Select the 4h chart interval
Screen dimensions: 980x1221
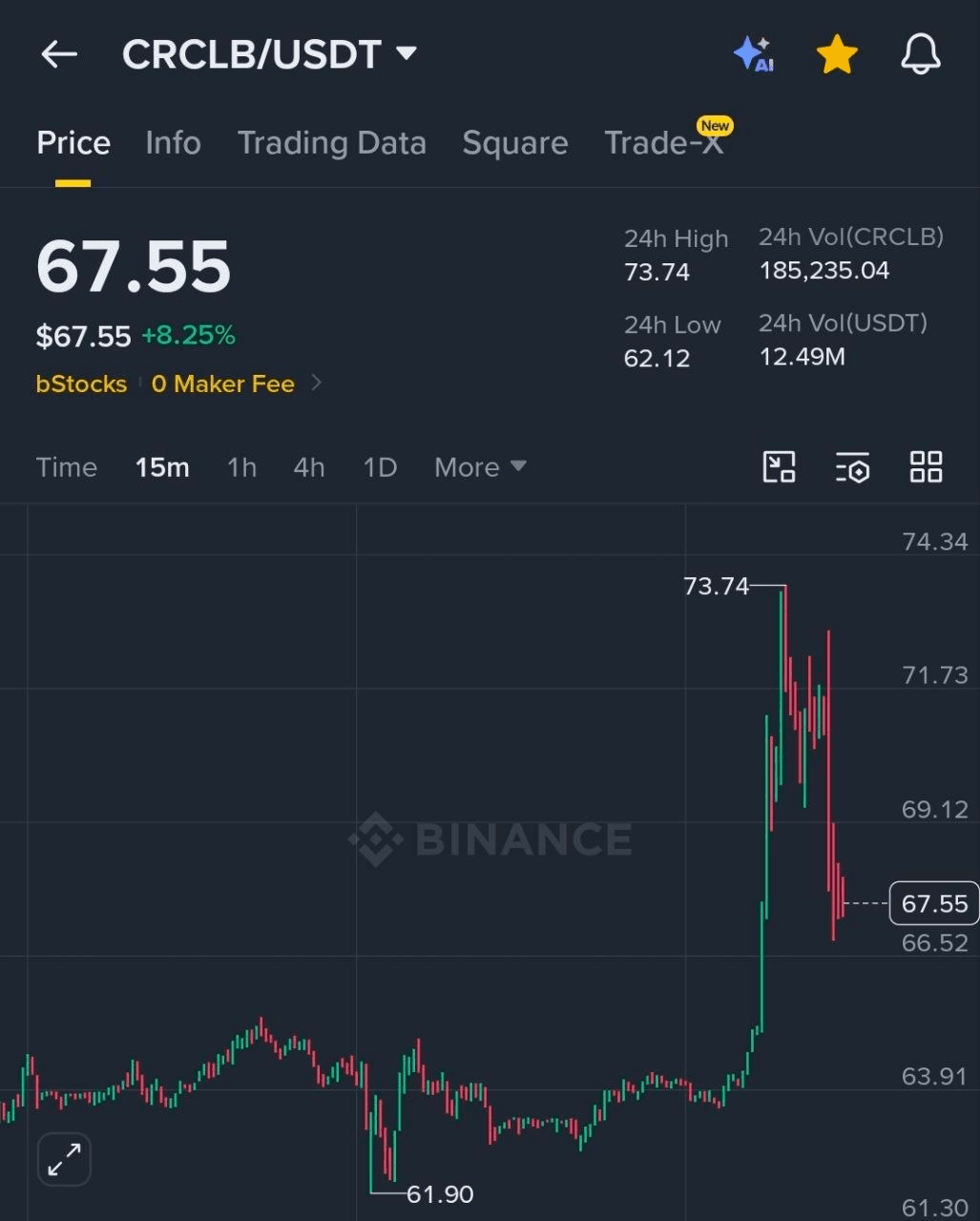click(309, 467)
